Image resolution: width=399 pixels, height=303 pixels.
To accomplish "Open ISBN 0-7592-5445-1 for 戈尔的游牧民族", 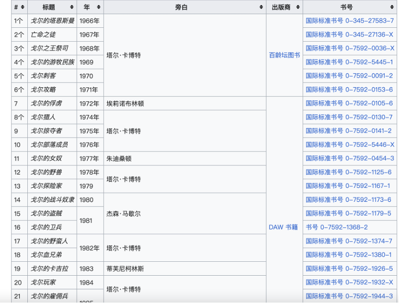I will coord(349,62).
